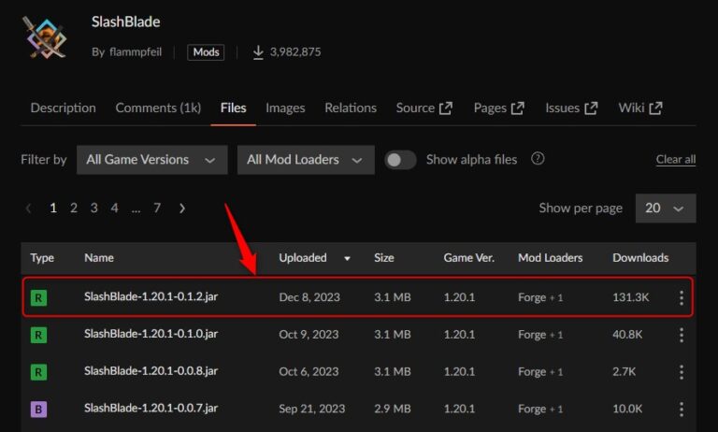This screenshot has height=432, width=718.
Task: Click the green R release badge for 0.1.2
Action: click(x=38, y=298)
